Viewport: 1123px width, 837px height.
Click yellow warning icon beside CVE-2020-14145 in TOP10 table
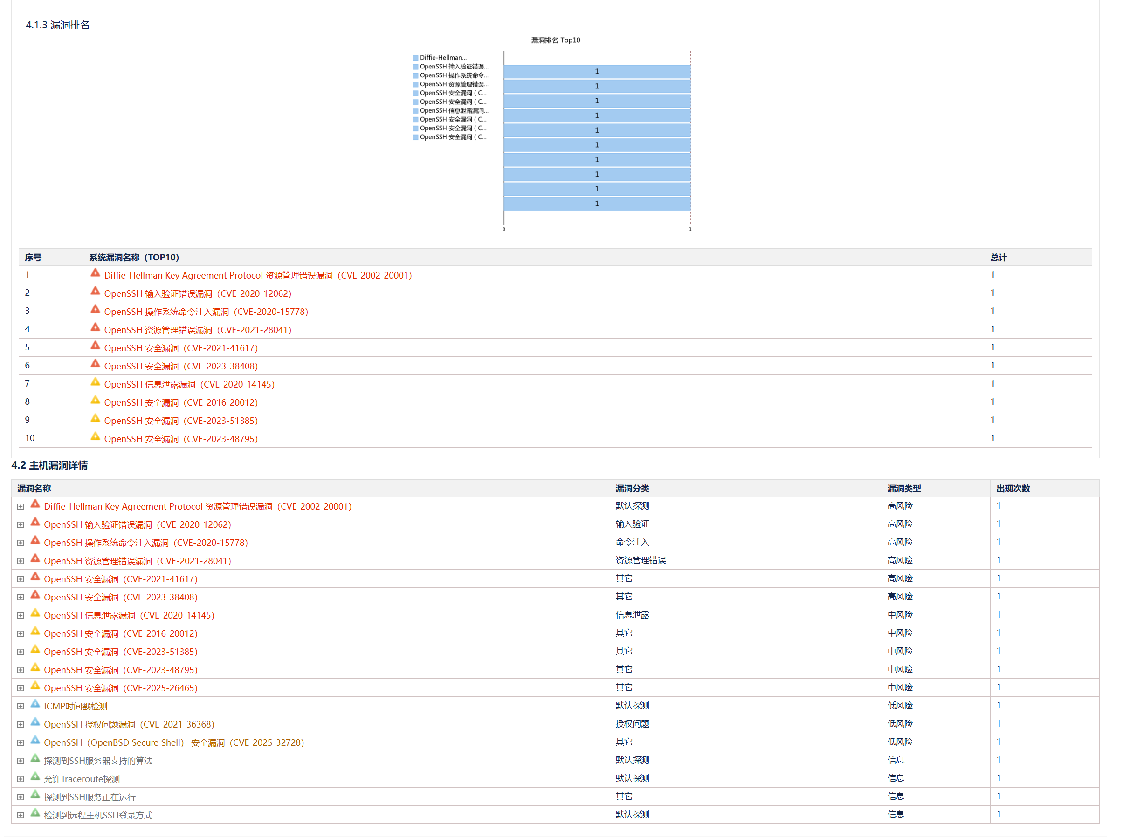(x=95, y=382)
